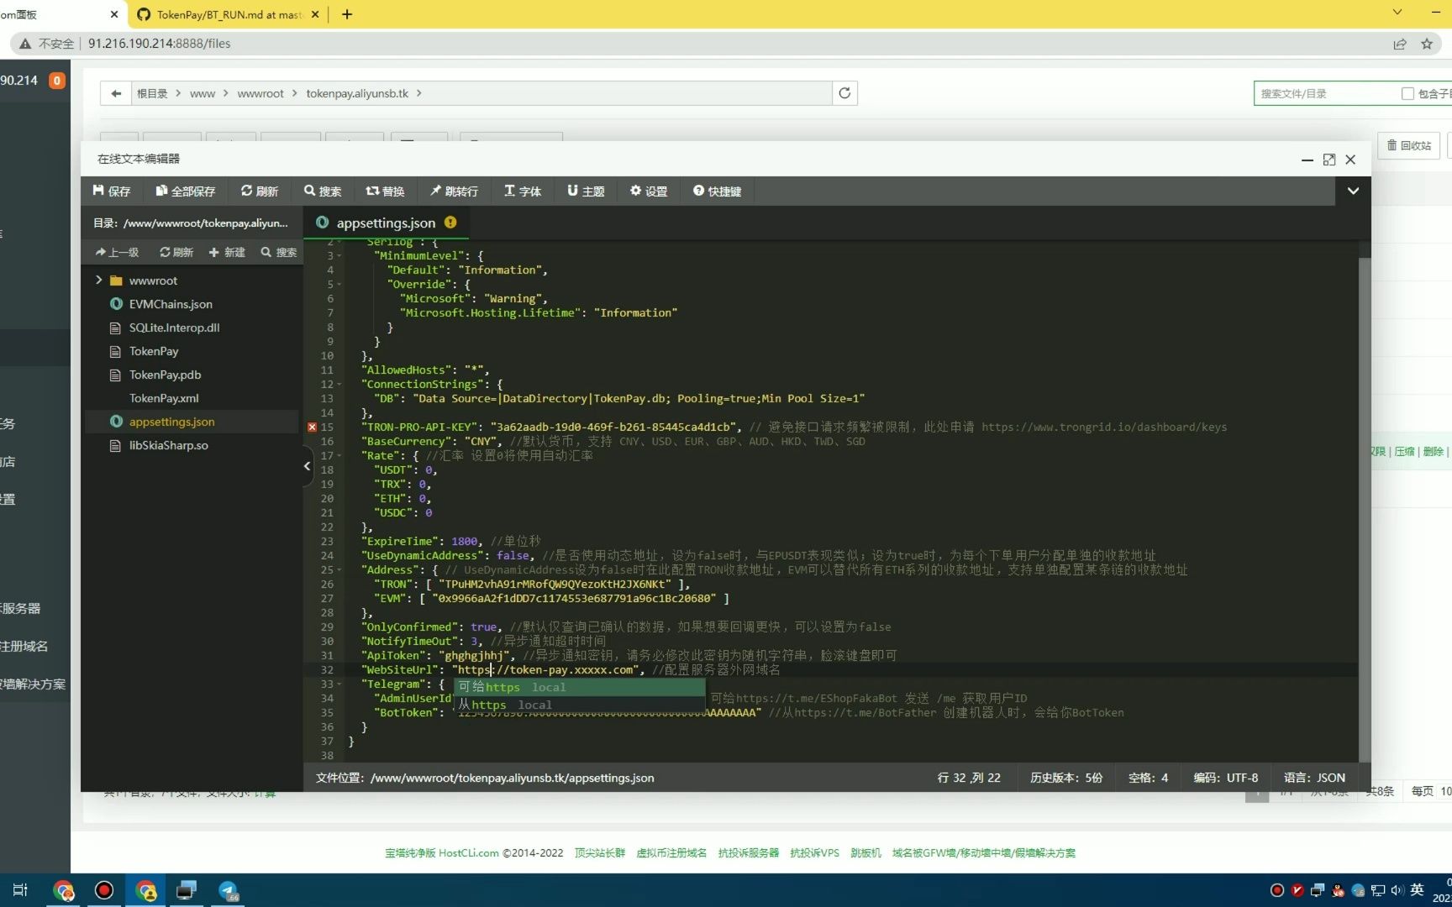Fold the code block at line 3

pyautogui.click(x=339, y=255)
